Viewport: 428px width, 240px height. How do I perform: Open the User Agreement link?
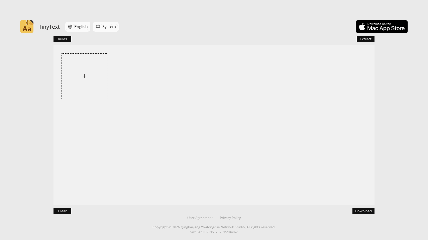point(200,218)
